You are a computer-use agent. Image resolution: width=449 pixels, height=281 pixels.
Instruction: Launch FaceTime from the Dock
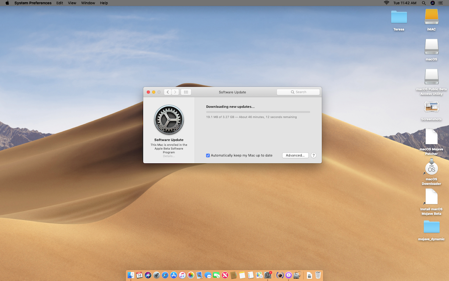coord(217,275)
